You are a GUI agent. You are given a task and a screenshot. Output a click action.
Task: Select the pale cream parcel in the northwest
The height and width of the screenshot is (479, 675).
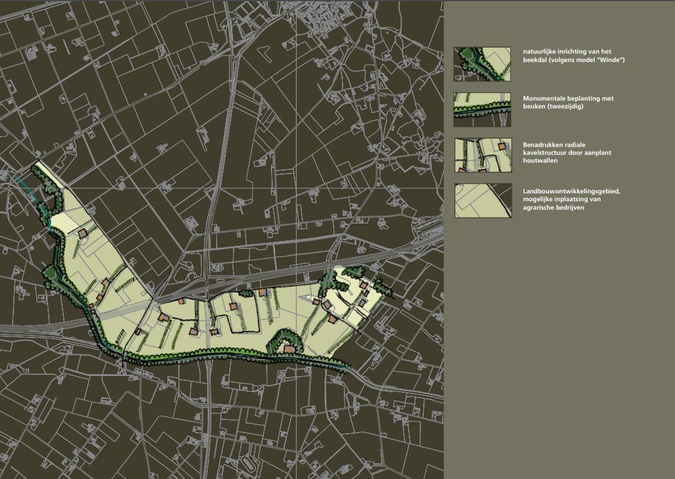click(63, 221)
